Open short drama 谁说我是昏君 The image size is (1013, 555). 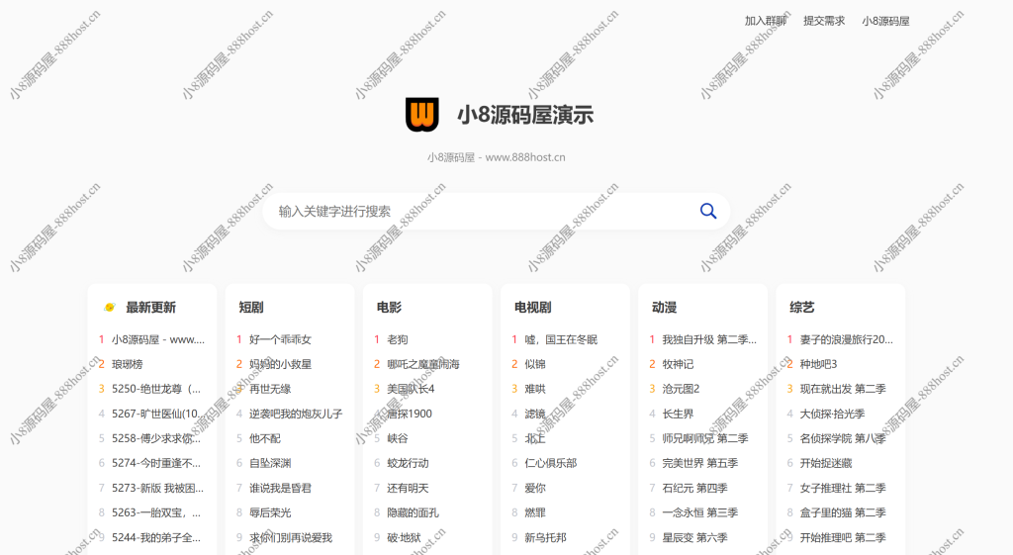(280, 488)
